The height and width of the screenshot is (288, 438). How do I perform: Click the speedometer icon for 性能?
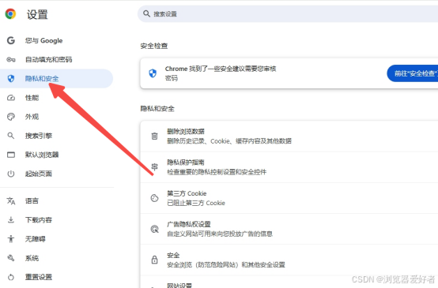11,98
